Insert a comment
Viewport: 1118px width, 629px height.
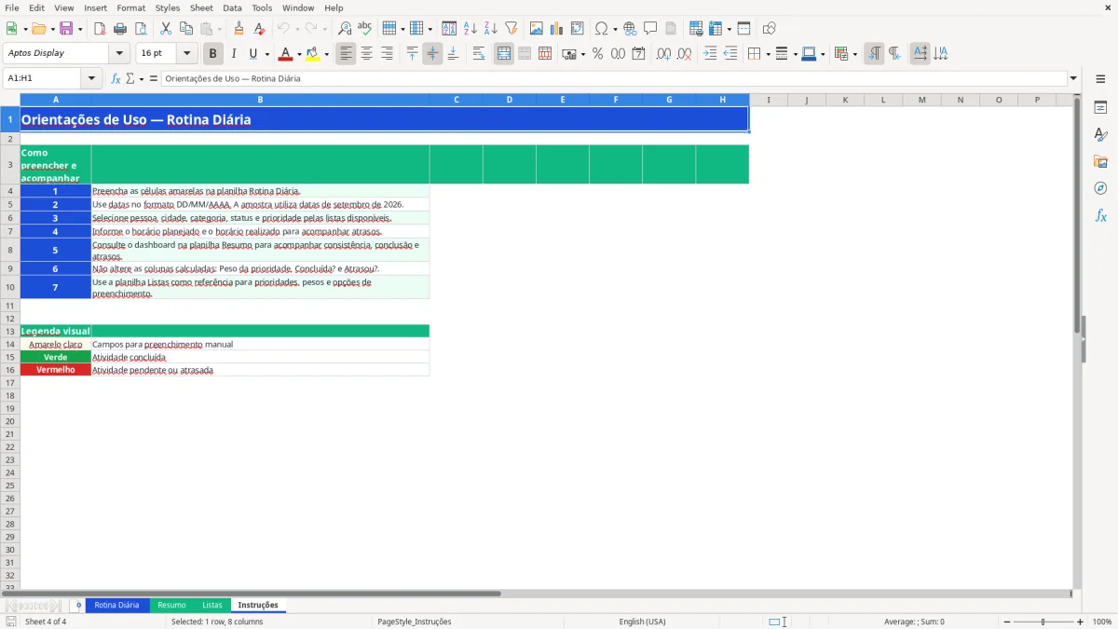pos(650,29)
